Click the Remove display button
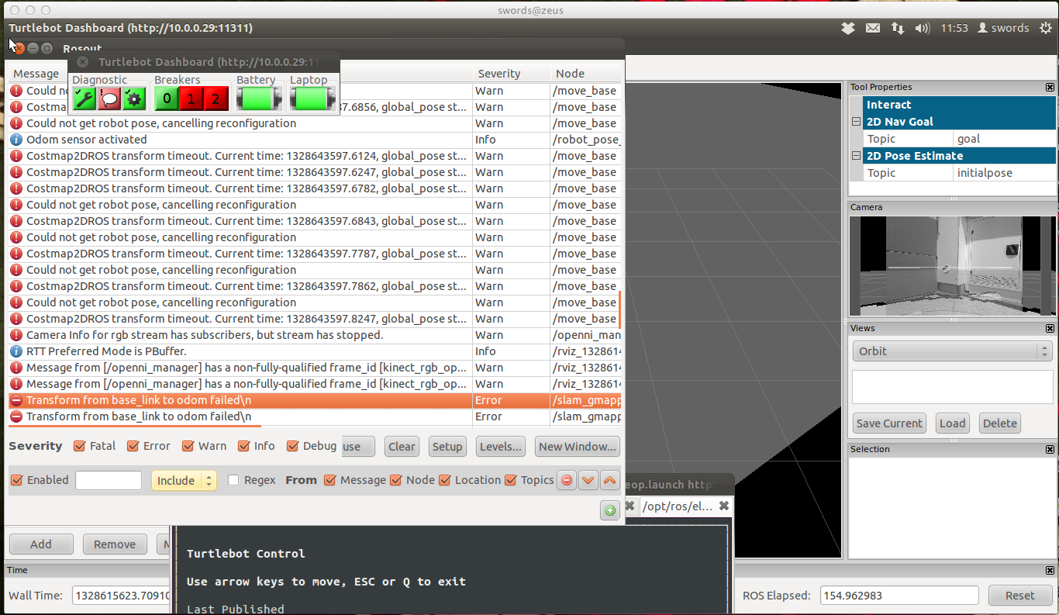The image size is (1059, 615). [115, 544]
